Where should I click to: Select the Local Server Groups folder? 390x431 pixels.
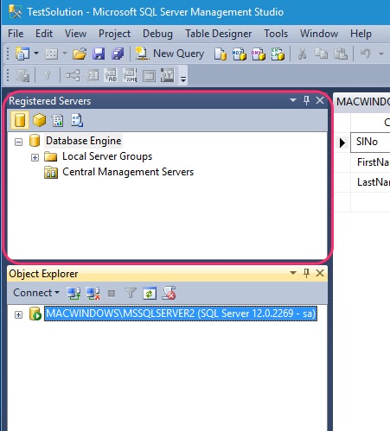[x=107, y=156]
